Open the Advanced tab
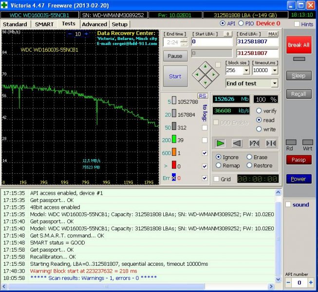This screenshot has width=318, height=292. coord(94,24)
